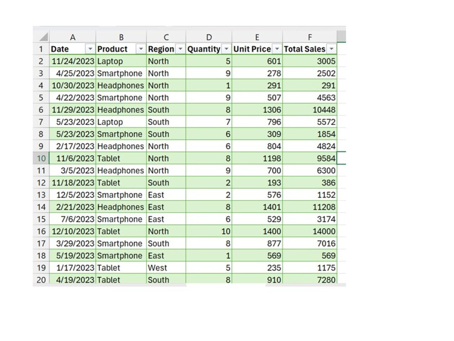Click Unit Price cell 193
This screenshot has height=341, width=454.
(257, 183)
